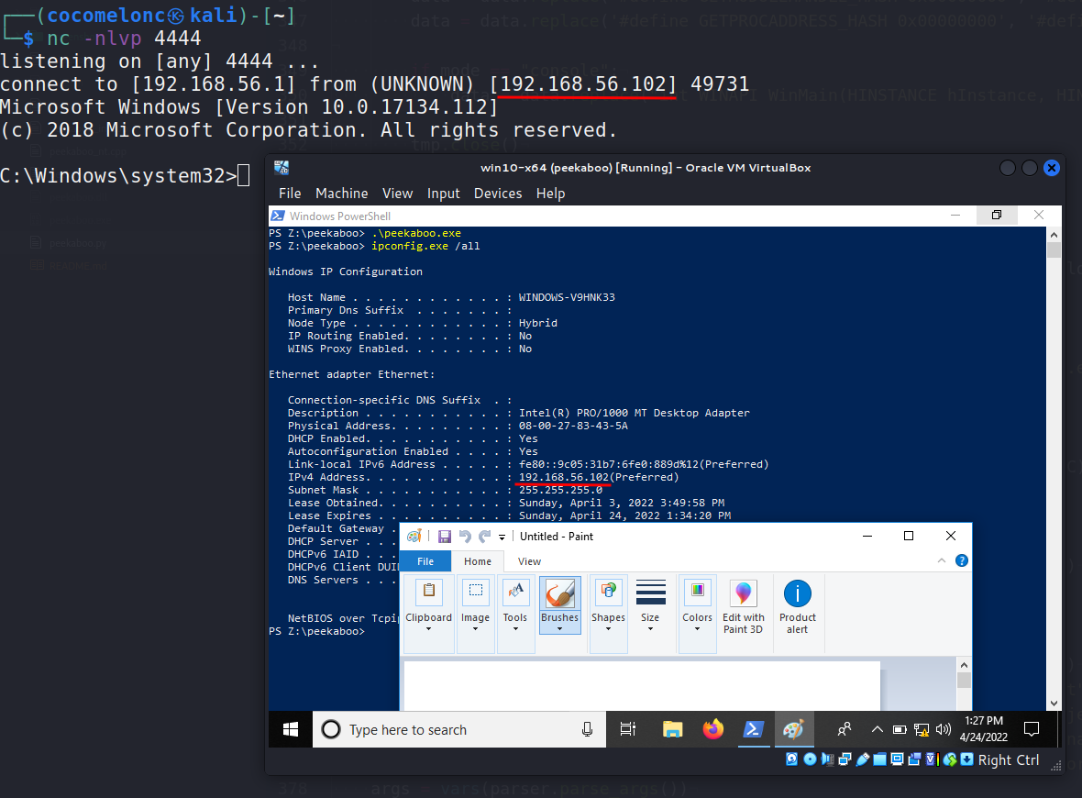Open VirtualBox Help menu
The image size is (1082, 798).
coord(551,194)
